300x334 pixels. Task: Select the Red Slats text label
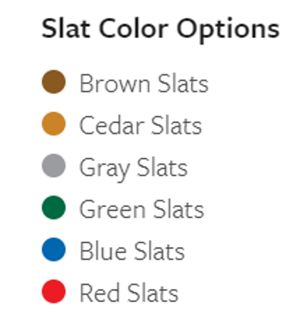click(x=129, y=293)
